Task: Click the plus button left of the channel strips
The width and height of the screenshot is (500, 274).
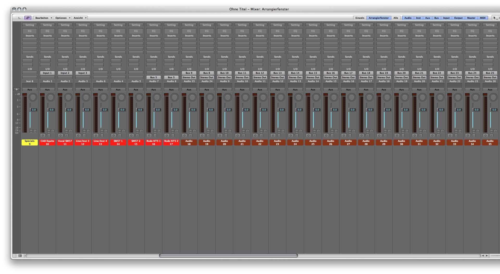Action: pyautogui.click(x=17, y=89)
